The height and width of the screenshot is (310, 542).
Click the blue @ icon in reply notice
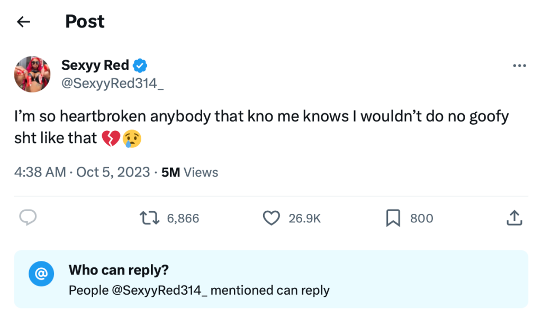pos(41,274)
